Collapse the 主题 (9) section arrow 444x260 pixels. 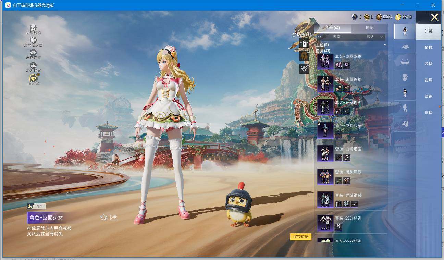click(385, 45)
